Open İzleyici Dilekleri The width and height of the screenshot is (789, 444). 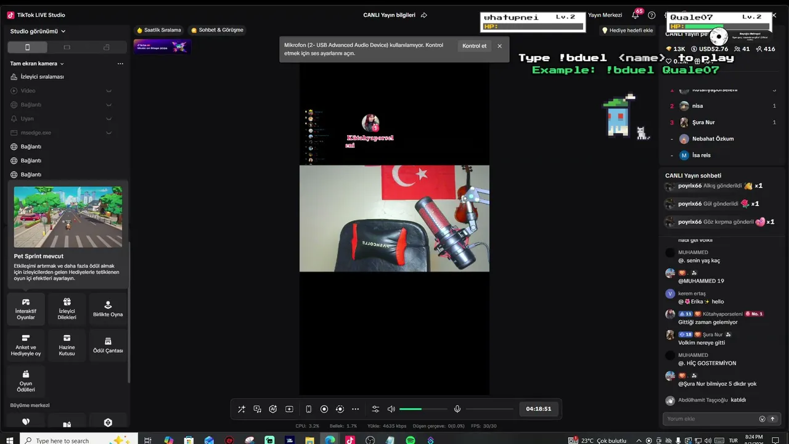pos(67,309)
